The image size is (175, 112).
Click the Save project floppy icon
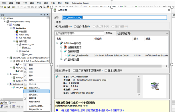[9, 7]
